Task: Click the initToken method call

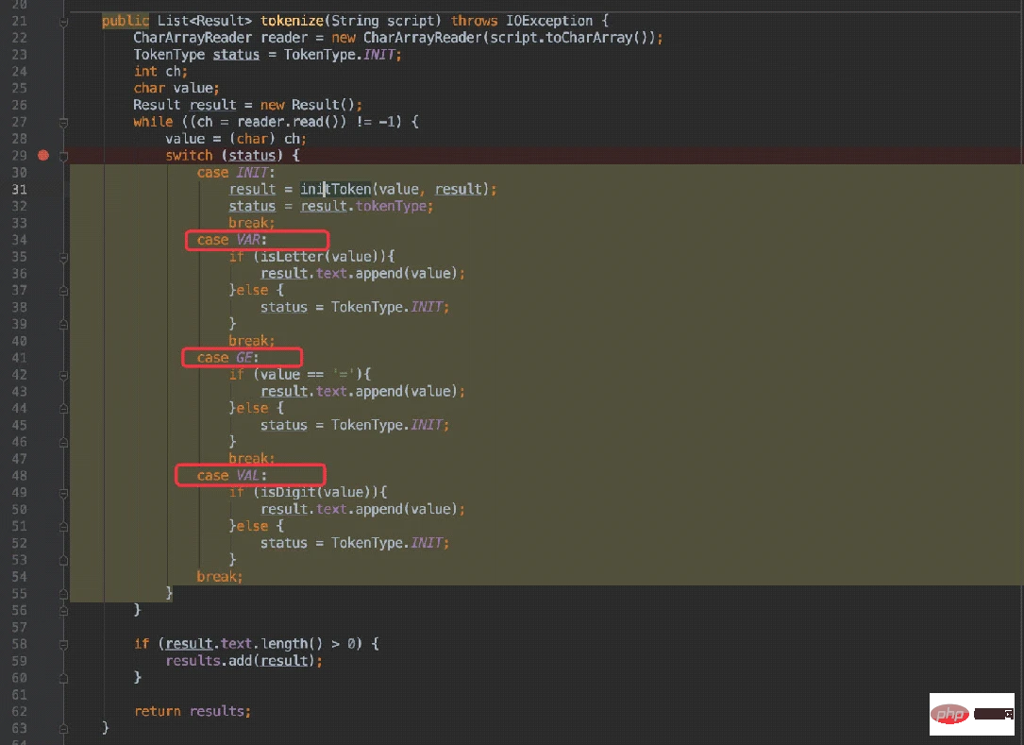Action: (x=336, y=190)
